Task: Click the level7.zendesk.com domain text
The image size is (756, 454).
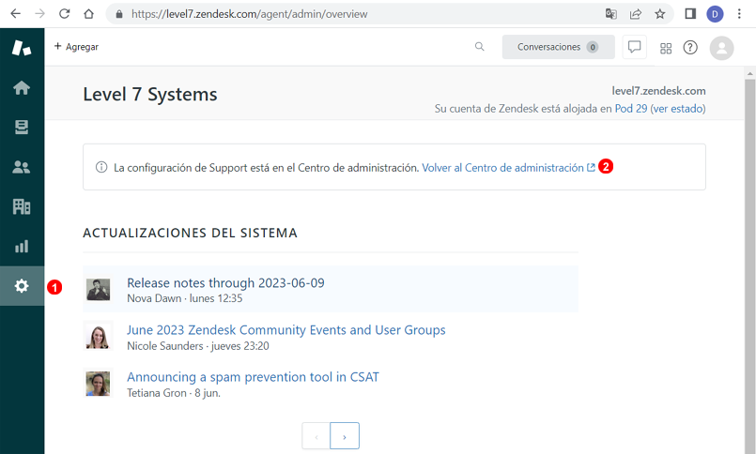Action: (x=658, y=90)
